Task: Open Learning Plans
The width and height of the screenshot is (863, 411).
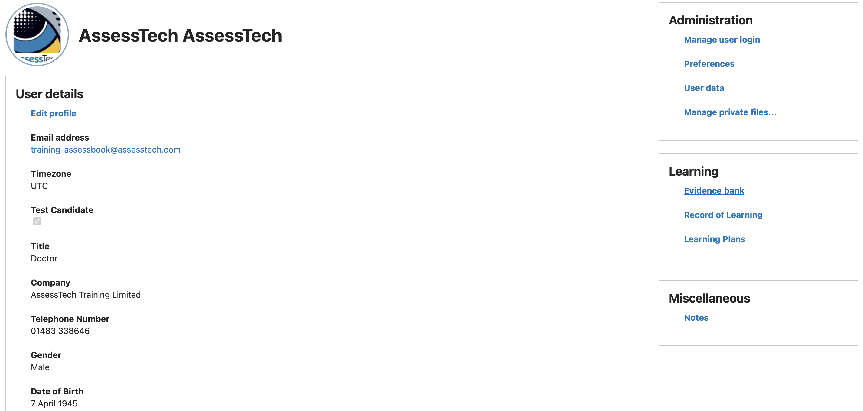Action: [x=714, y=239]
